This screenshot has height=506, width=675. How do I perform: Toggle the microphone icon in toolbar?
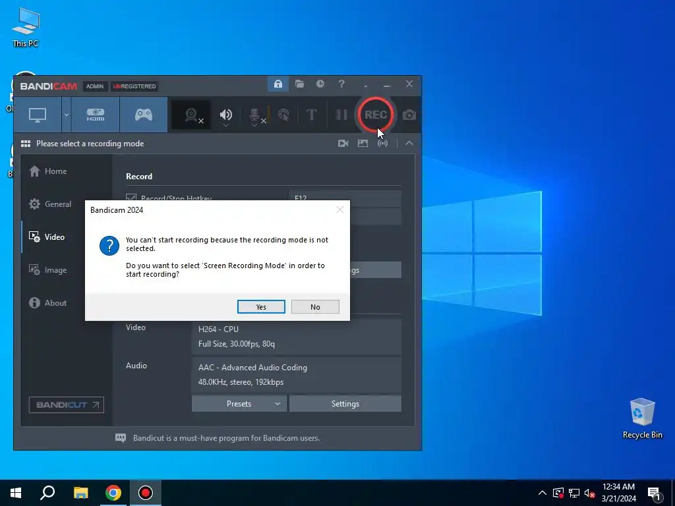pos(254,115)
